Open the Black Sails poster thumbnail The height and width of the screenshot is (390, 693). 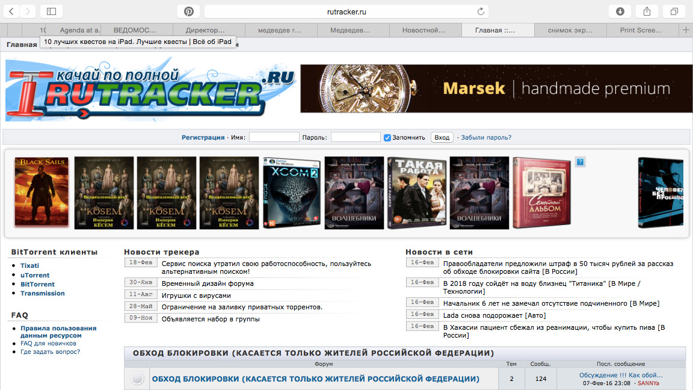41,193
